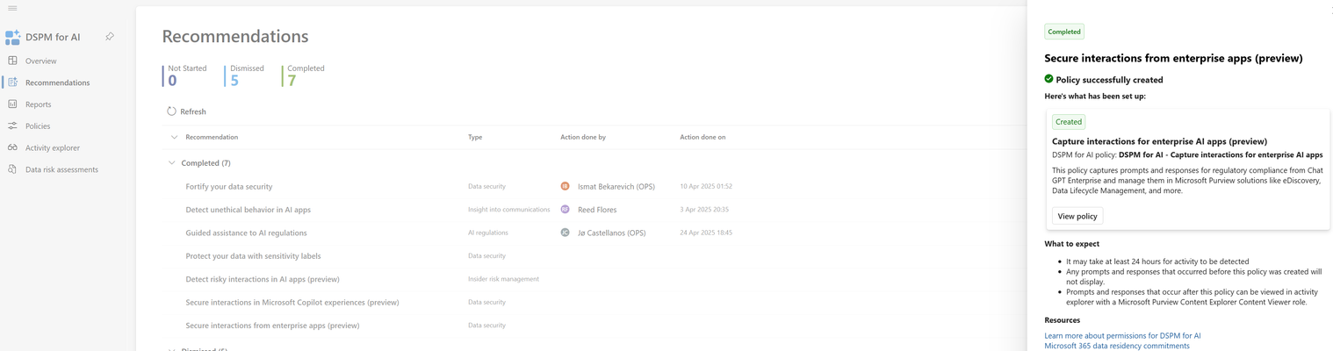The height and width of the screenshot is (351, 1333).
Task: Click the date 10 Apr 2025 01:52
Action: (x=706, y=186)
